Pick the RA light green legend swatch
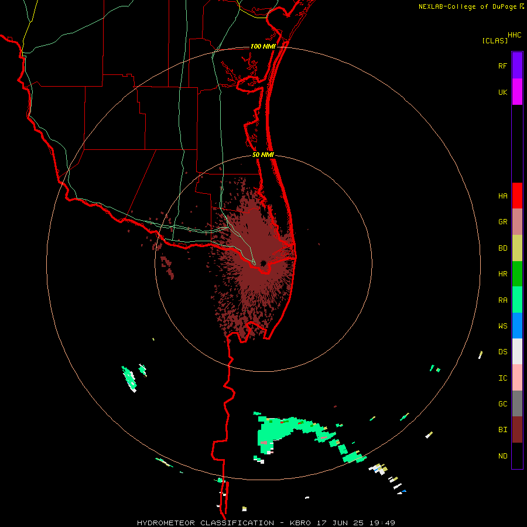 coord(517,300)
